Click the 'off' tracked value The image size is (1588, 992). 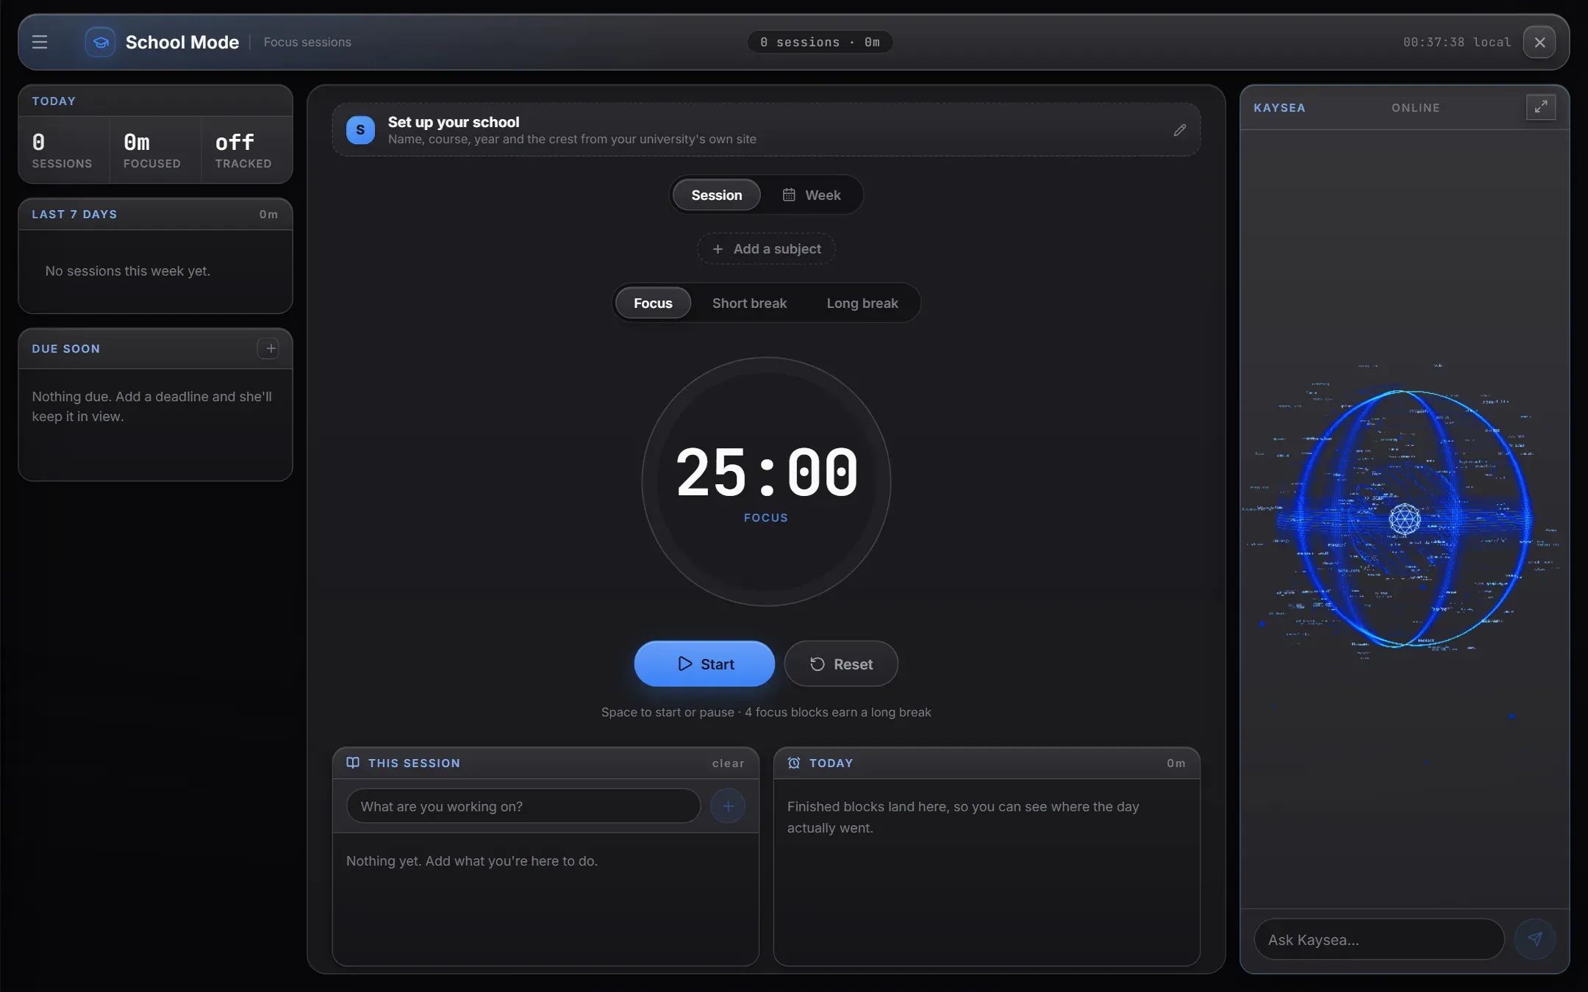coord(235,141)
